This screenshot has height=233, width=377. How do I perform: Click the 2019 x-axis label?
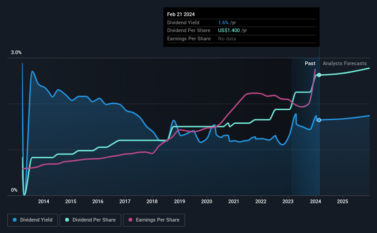click(180, 201)
